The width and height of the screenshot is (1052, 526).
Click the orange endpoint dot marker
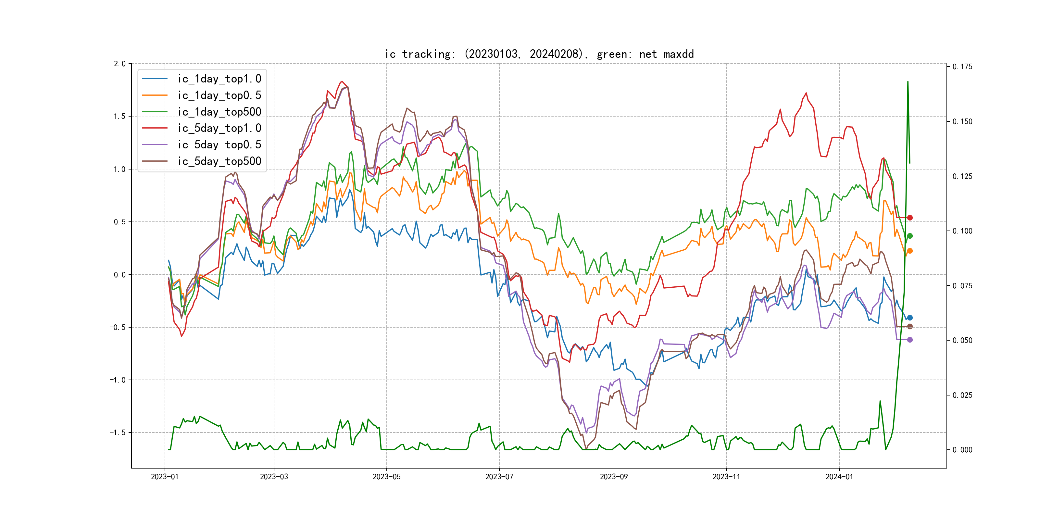point(909,251)
